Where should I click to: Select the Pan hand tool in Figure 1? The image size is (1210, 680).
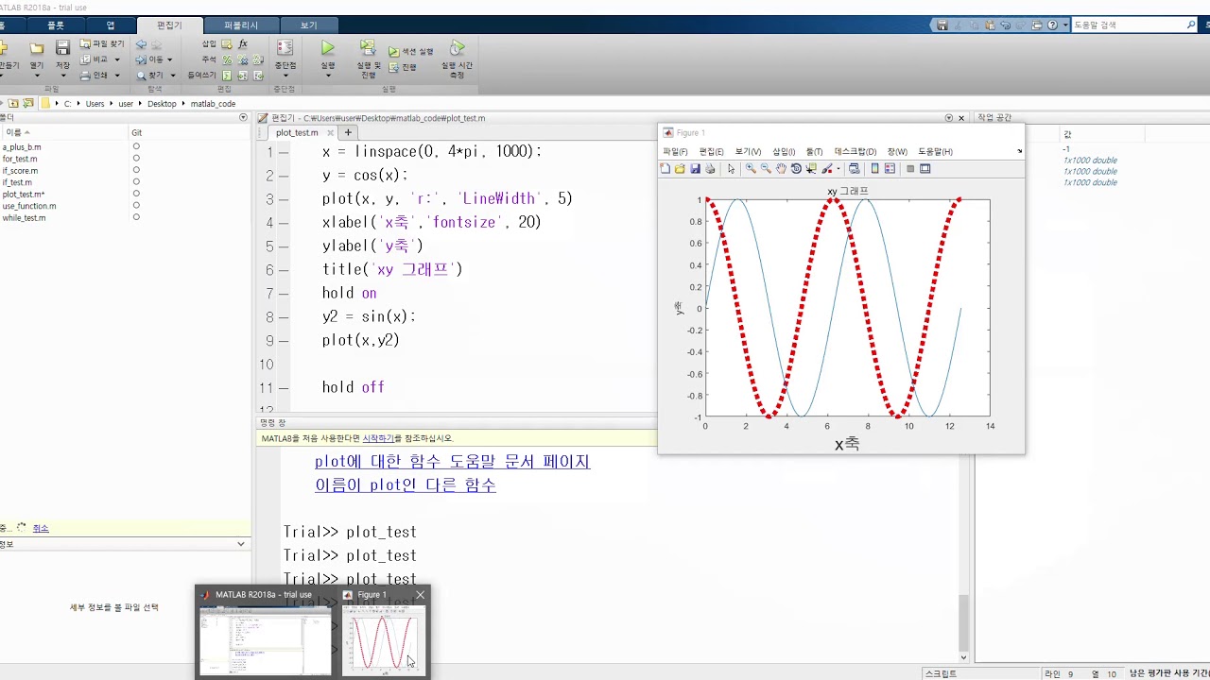781,169
